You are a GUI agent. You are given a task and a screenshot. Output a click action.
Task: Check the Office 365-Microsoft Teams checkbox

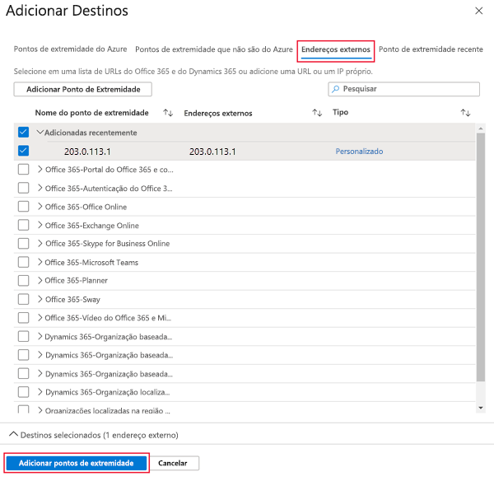(x=23, y=262)
